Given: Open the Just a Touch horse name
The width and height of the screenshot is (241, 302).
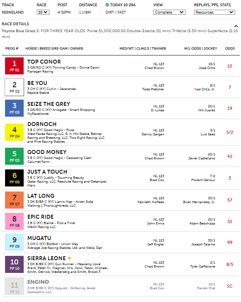Looking at the screenshot, I should click(x=47, y=172).
